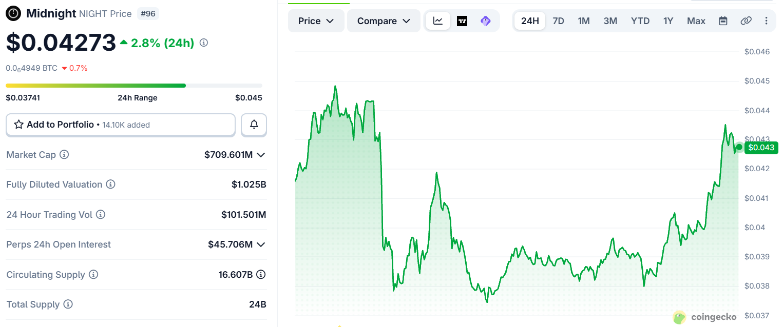Screen dimensions: 783x327
Task: Open info icon next to 16.607B value
Action: (261, 274)
